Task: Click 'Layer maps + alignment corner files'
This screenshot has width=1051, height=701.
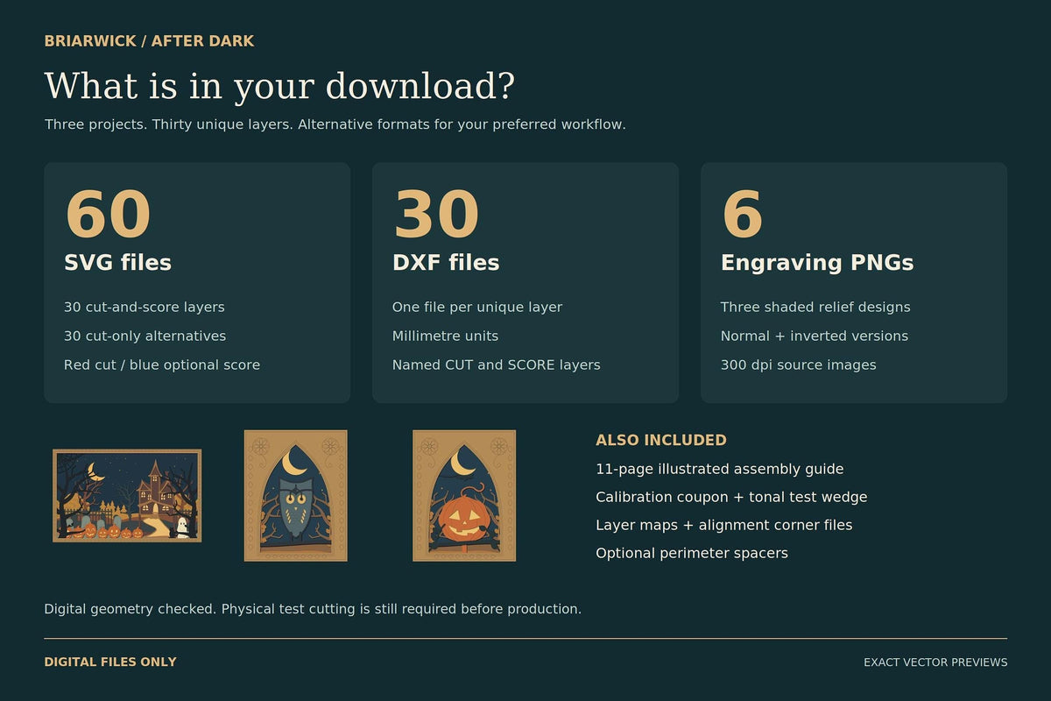Action: 724,526
